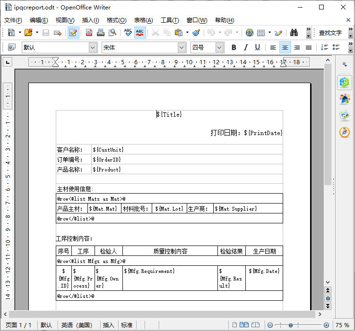Open the navigation circle button
The height and width of the screenshot is (331, 355).
coord(328,298)
